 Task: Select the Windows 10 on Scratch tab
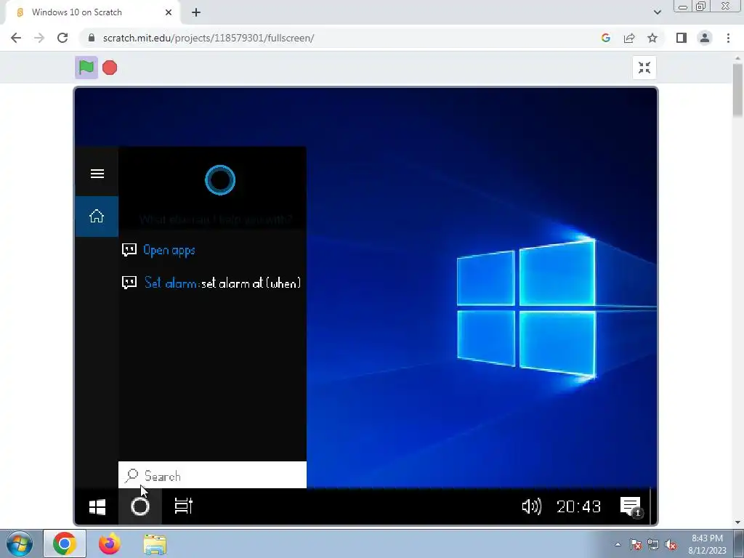click(x=92, y=13)
